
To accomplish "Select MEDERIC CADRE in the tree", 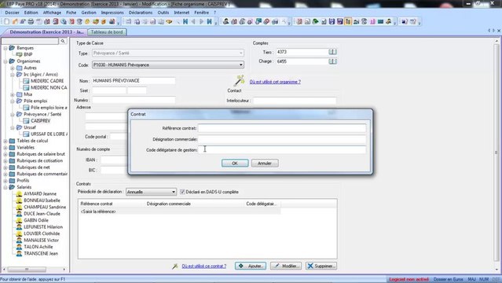I will [x=47, y=81].
